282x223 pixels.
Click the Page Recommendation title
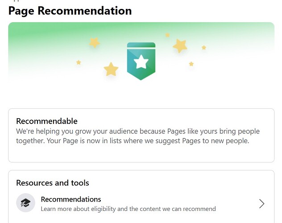pyautogui.click(x=70, y=11)
